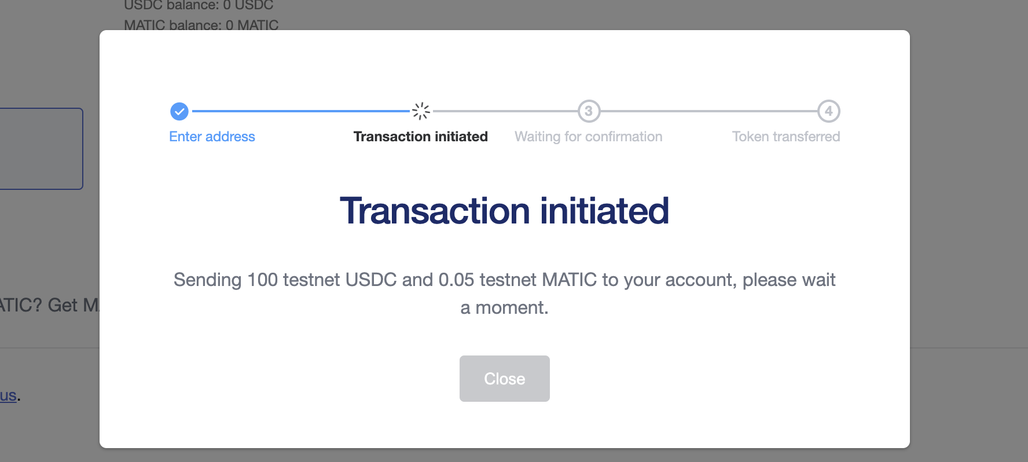This screenshot has width=1028, height=462.
Task: Click the step 3 circle icon
Action: (589, 111)
